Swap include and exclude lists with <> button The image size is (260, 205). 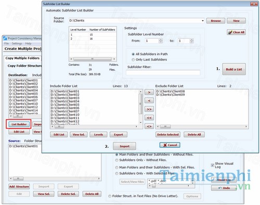149,126
